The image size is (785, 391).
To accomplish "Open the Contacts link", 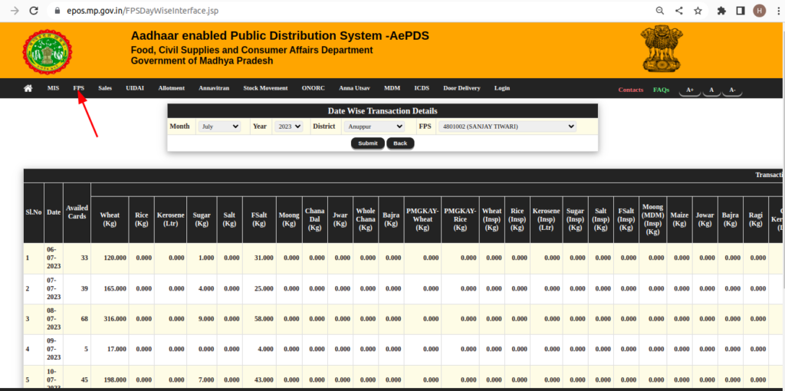I will tap(631, 90).
